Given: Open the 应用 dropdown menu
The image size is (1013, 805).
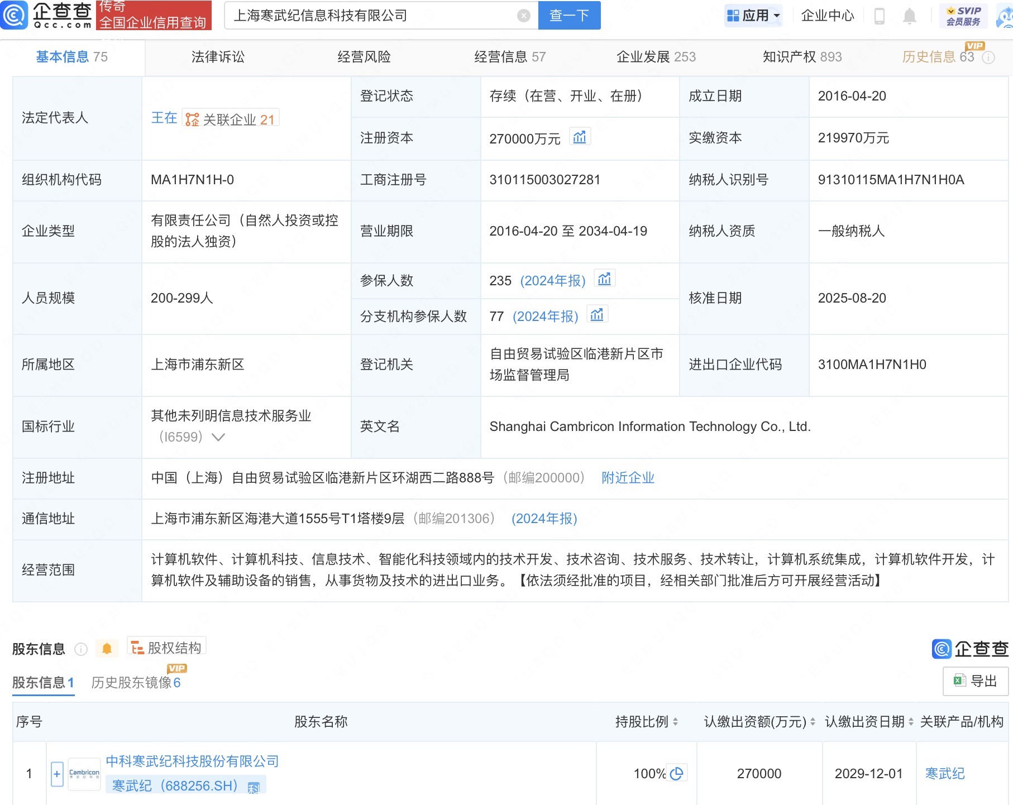Looking at the screenshot, I should (x=754, y=16).
